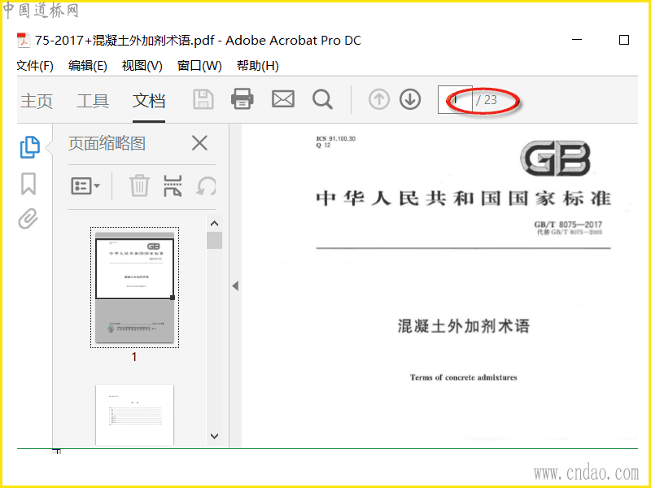
Task: Click the Save (floppy disk) icon
Action: (x=203, y=99)
